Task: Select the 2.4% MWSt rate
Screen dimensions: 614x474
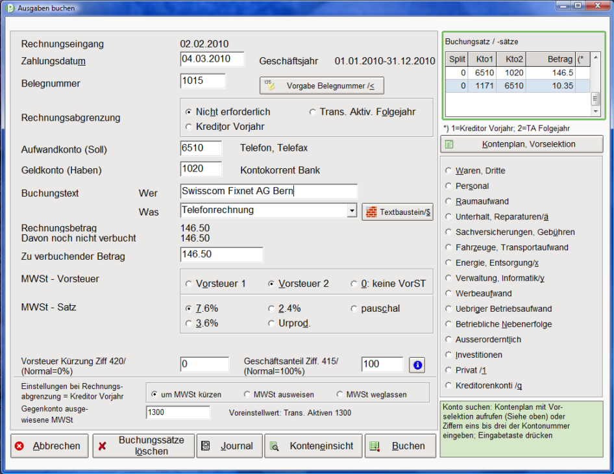Action: pyautogui.click(x=272, y=309)
